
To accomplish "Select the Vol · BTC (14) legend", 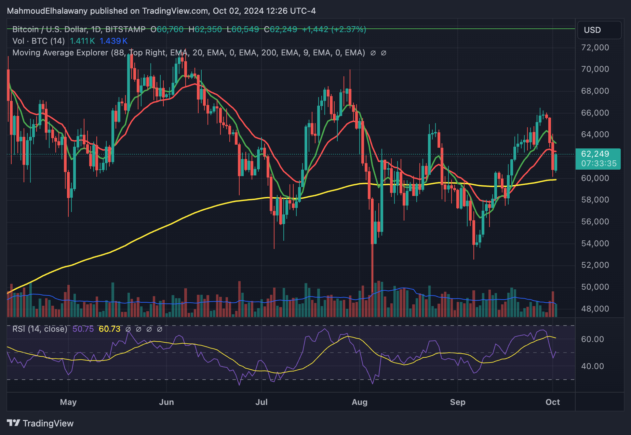I will [38, 41].
